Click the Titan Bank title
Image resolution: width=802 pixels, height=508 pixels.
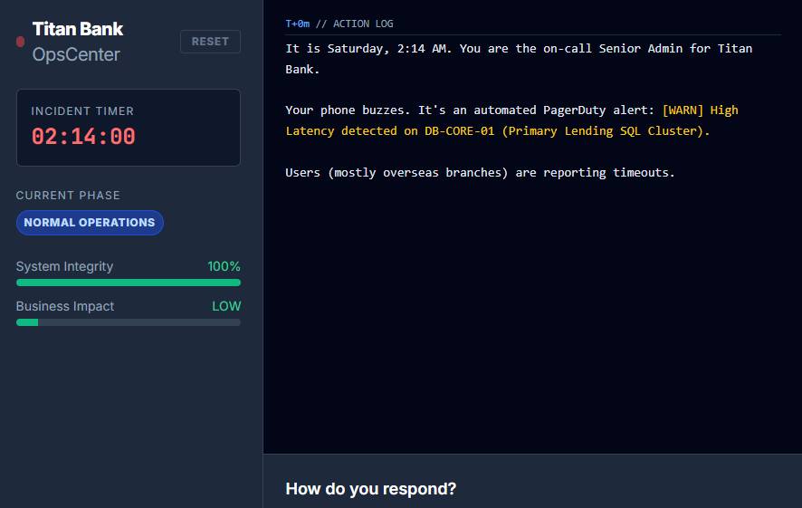pos(78,29)
